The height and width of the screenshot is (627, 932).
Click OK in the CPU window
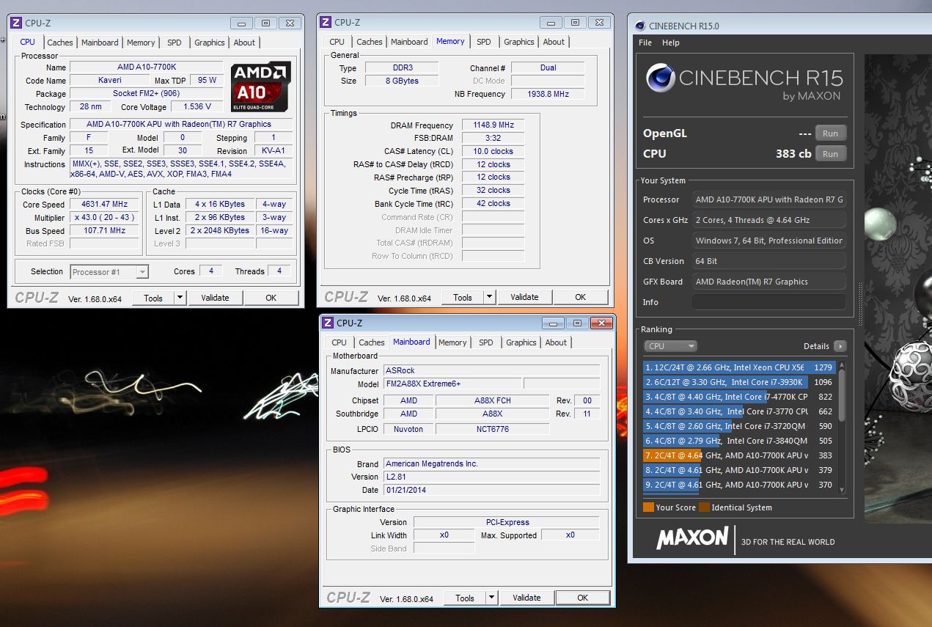pos(271,298)
